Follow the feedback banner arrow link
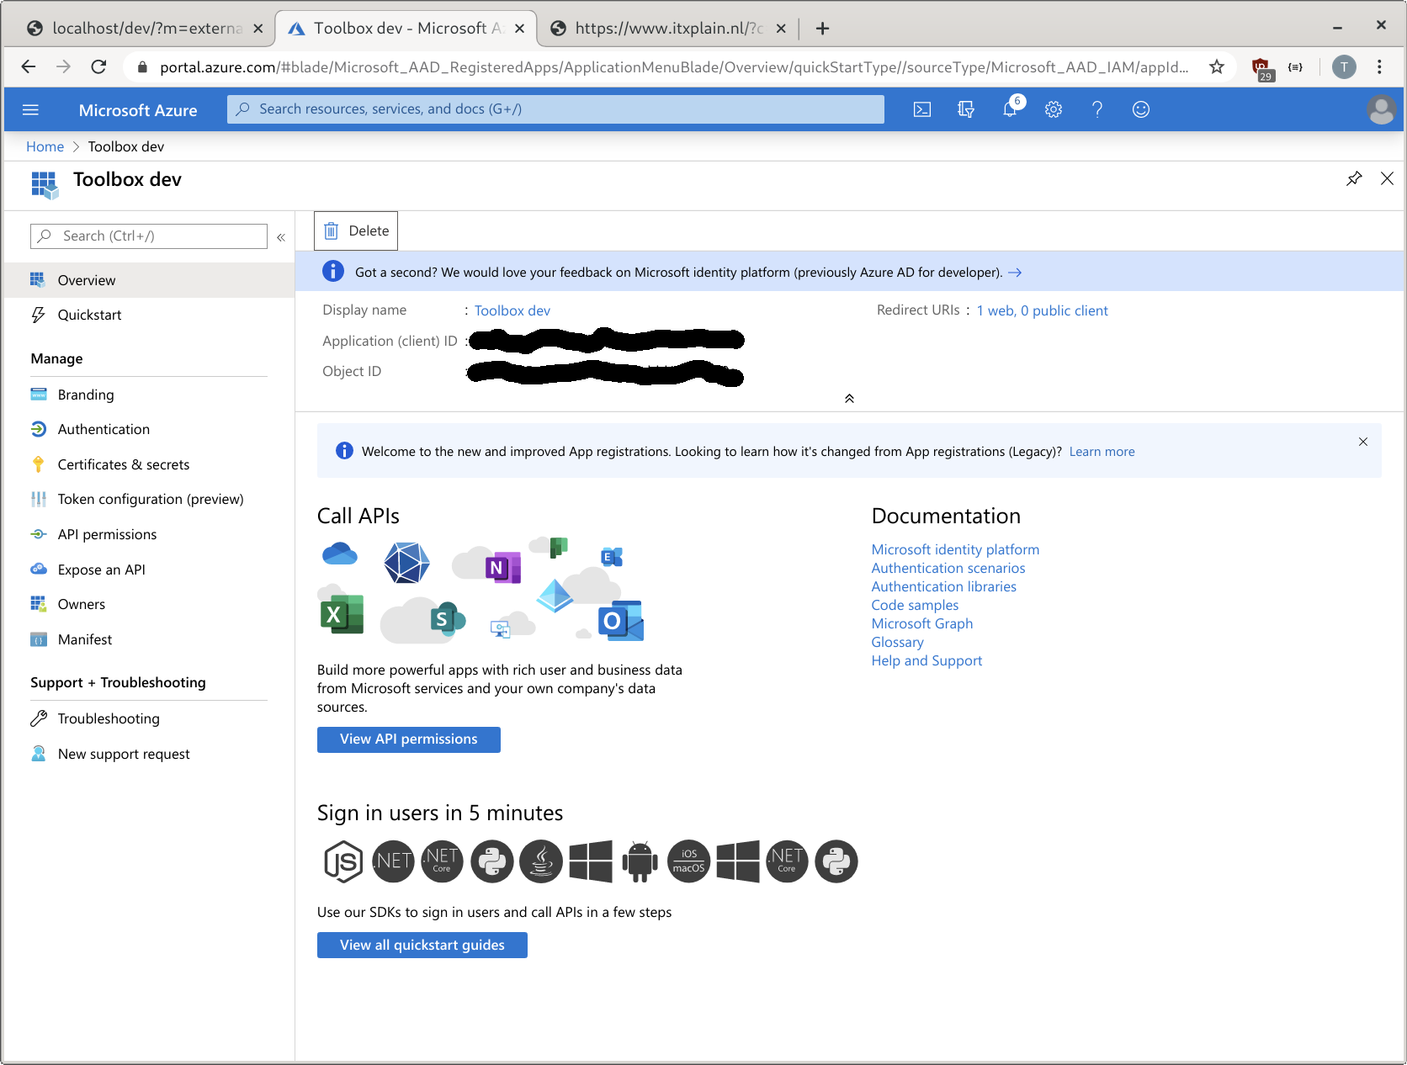 tap(1015, 273)
